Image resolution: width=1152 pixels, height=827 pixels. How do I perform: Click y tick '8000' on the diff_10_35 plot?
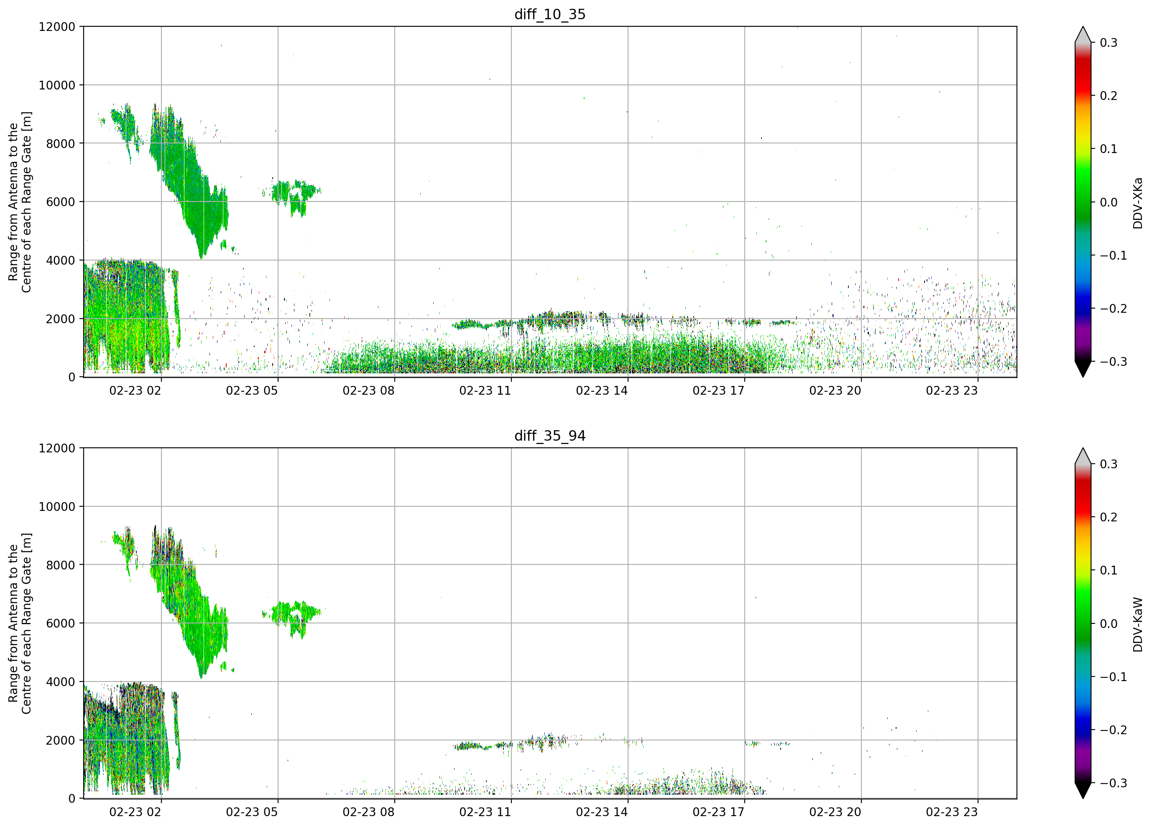[61, 144]
